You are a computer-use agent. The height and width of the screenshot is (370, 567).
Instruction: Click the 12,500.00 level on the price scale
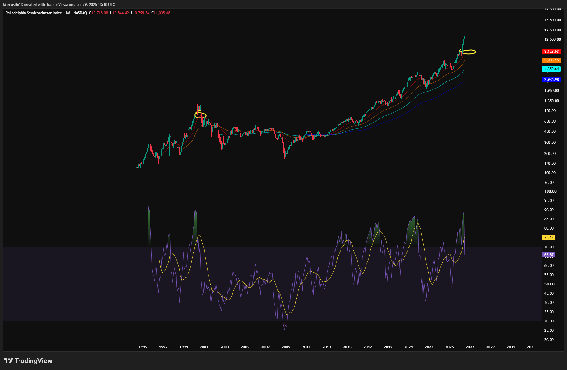click(x=552, y=39)
